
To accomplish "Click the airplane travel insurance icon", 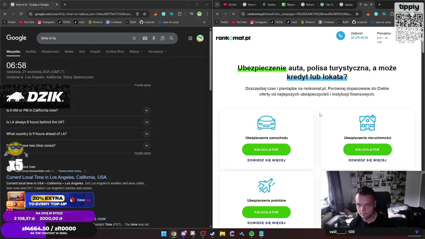I will click(266, 186).
